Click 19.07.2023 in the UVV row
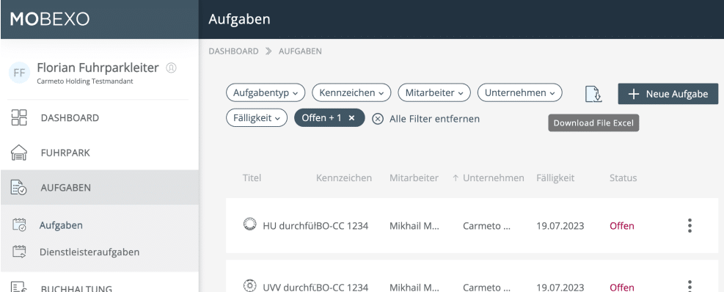This screenshot has width=724, height=292. [x=560, y=288]
